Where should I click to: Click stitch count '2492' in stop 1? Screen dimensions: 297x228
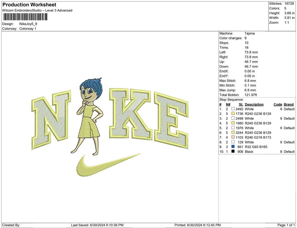coord(239,109)
